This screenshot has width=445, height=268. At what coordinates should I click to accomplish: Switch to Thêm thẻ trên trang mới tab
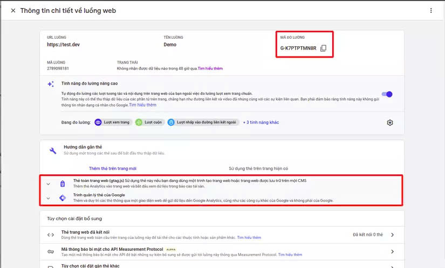point(113,168)
